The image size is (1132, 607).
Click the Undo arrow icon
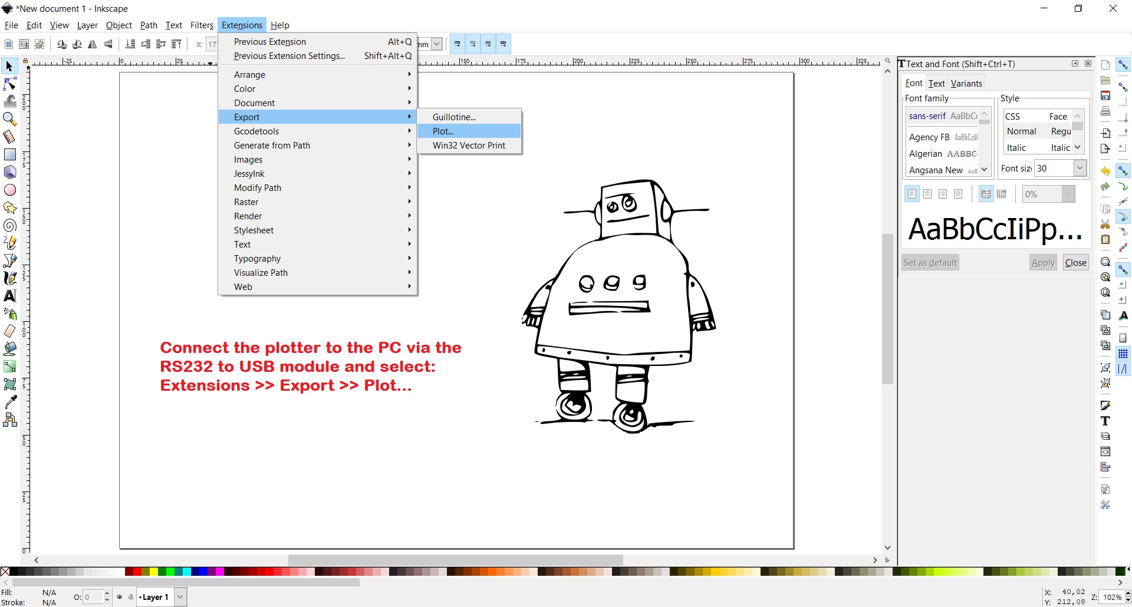pyautogui.click(x=1105, y=171)
